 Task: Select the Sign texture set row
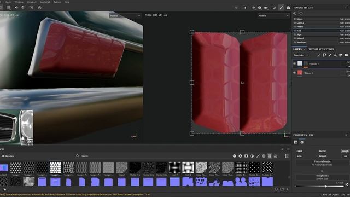point(321,34)
